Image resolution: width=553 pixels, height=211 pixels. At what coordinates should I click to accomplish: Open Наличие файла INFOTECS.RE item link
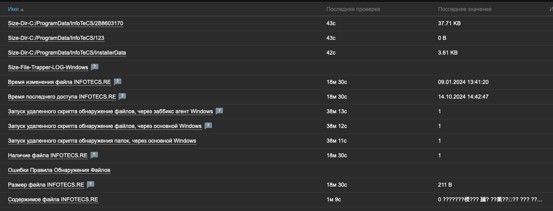(x=48, y=155)
